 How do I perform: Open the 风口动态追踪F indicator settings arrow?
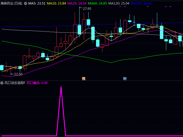point(2,83)
